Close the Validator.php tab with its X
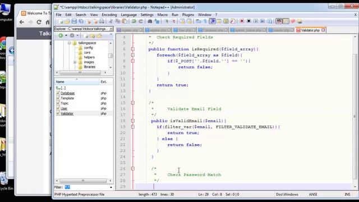The width and height of the screenshot is (359, 202). tap(323, 30)
